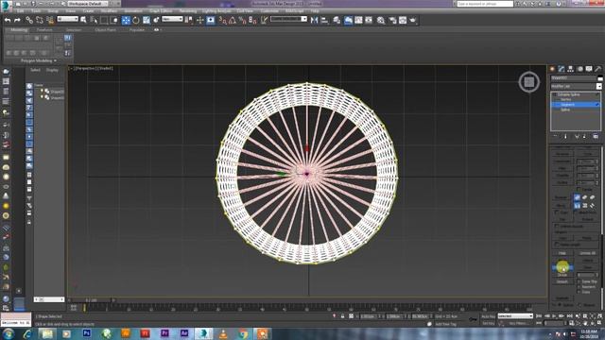Screen dimensions: 605x340
Task: Click the Mirror tool in main toolbar
Action: [314, 20]
